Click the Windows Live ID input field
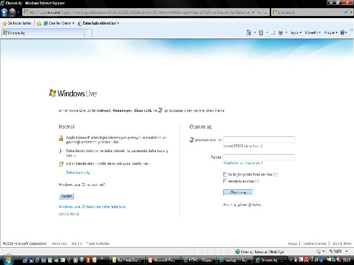The width and height of the screenshot is (354, 265). pos(259,139)
